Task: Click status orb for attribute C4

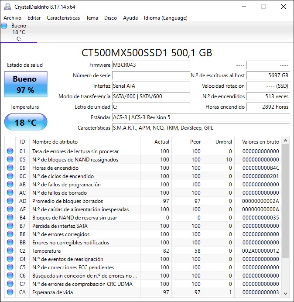Action: click(10, 259)
